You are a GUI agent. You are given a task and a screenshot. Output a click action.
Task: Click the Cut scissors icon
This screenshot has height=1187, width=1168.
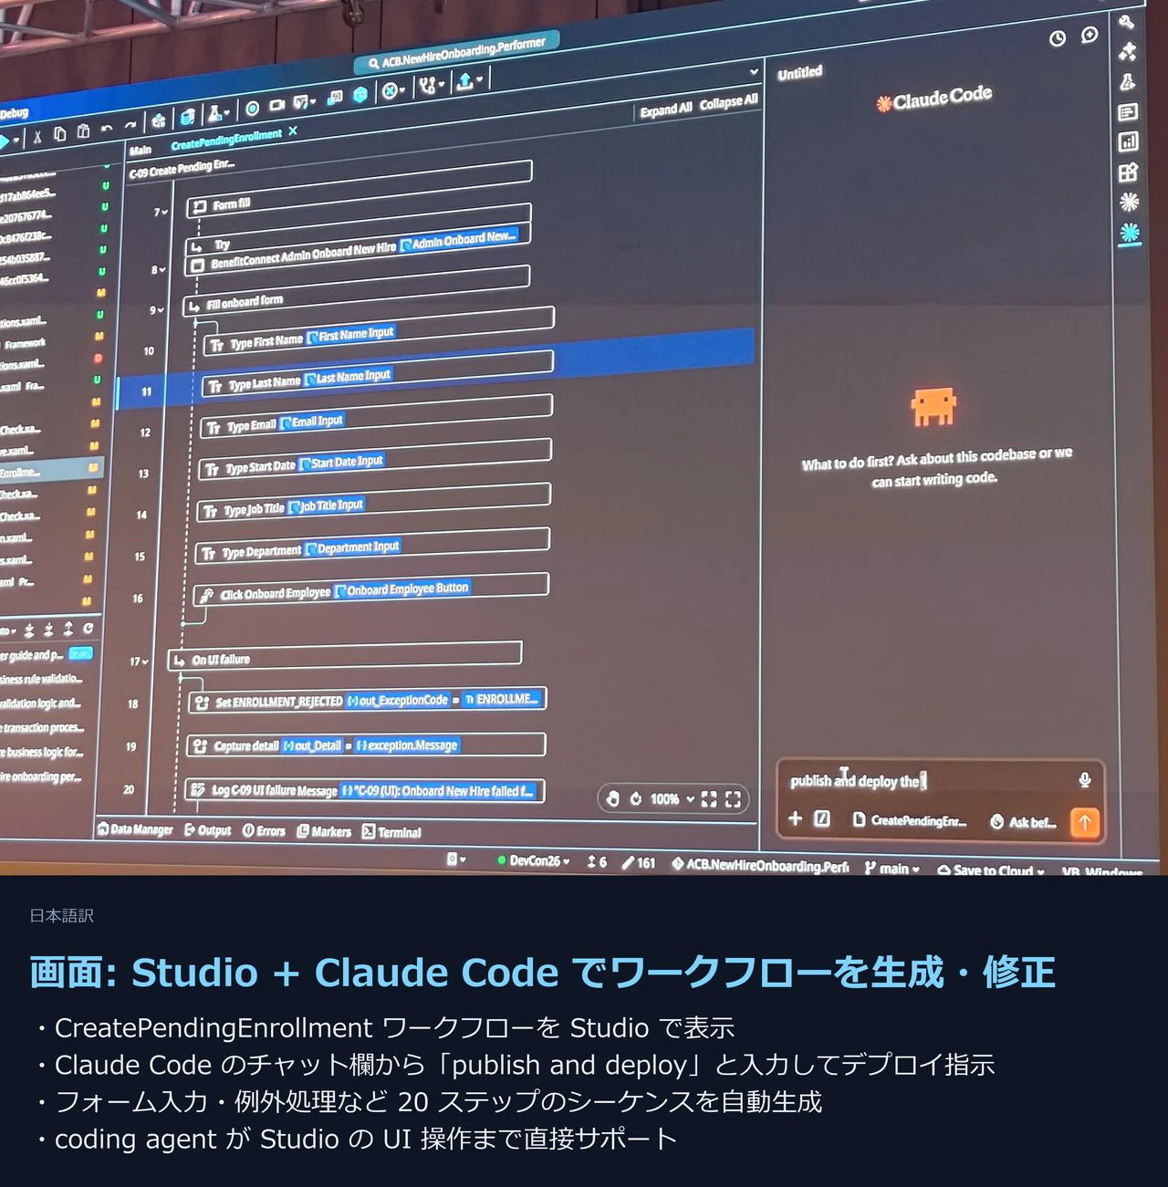pyautogui.click(x=37, y=138)
